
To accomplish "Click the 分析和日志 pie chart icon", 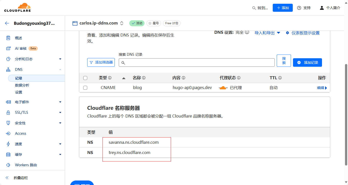I will (x=8, y=59).
